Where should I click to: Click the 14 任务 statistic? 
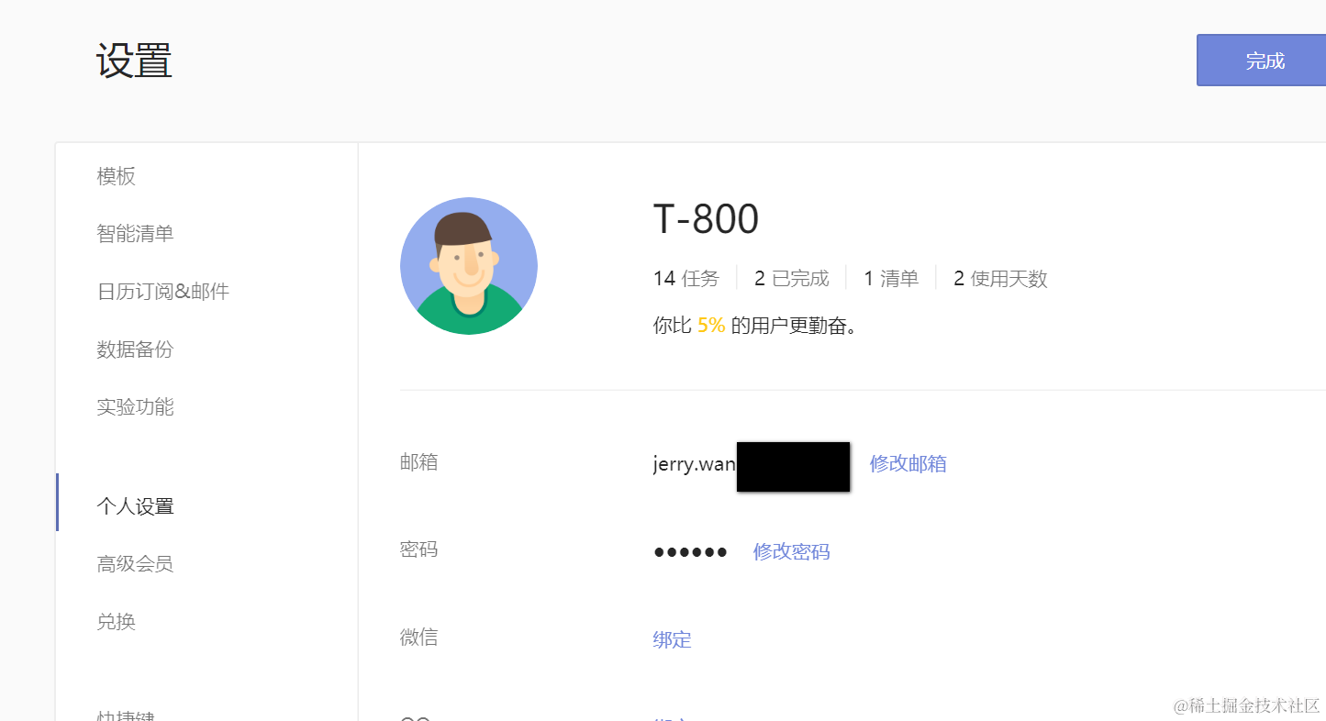[x=686, y=278]
